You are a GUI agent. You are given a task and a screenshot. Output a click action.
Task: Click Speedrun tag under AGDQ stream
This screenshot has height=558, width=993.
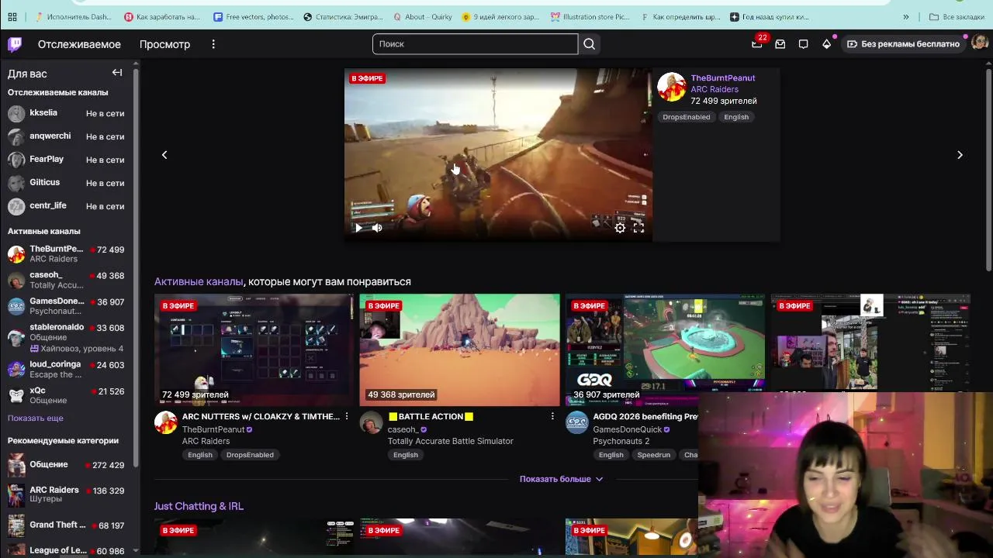654,455
